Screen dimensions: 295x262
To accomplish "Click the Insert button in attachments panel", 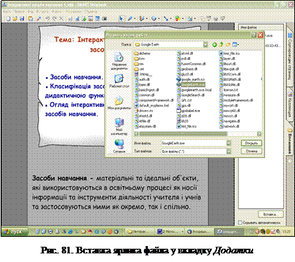I will pos(271,214).
